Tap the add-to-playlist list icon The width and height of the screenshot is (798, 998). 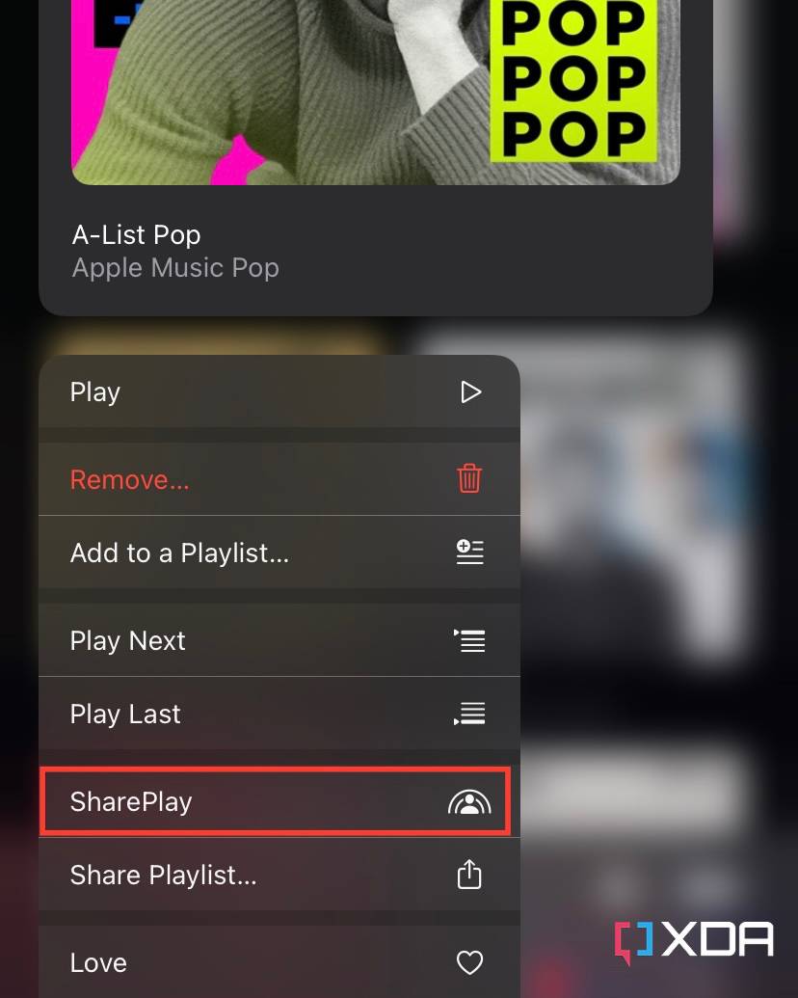[x=469, y=552]
